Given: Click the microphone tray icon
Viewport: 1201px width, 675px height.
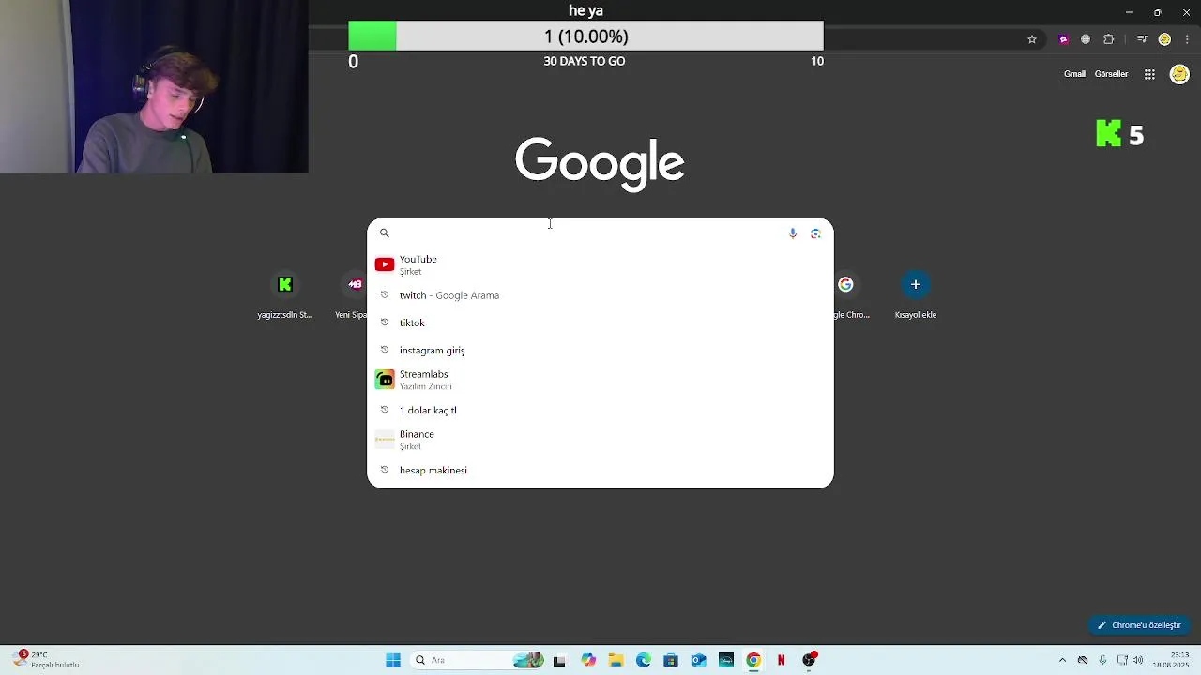Looking at the screenshot, I should point(1102,660).
